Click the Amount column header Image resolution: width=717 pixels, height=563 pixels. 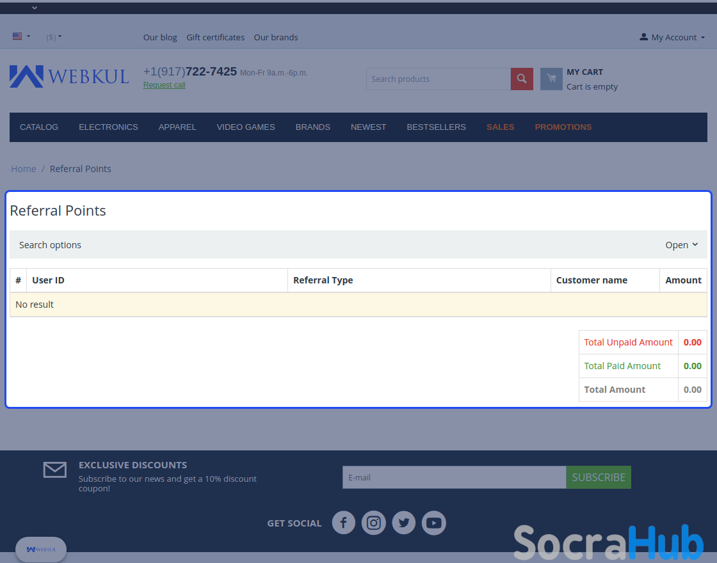pos(683,280)
